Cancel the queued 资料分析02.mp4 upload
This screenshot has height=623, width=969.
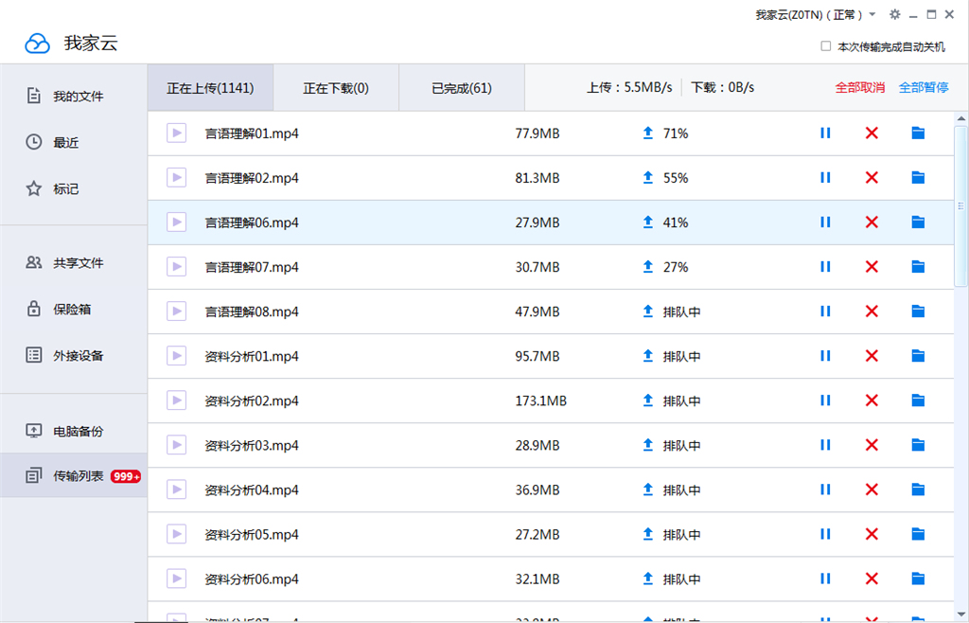pyautogui.click(x=872, y=400)
